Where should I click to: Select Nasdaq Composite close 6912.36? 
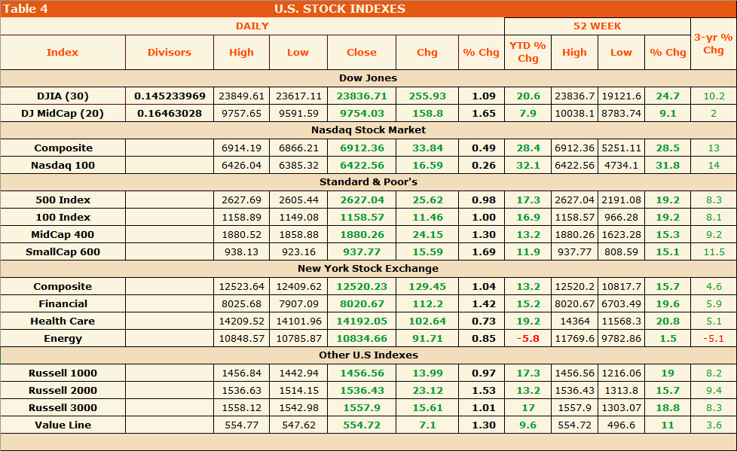pyautogui.click(x=362, y=148)
